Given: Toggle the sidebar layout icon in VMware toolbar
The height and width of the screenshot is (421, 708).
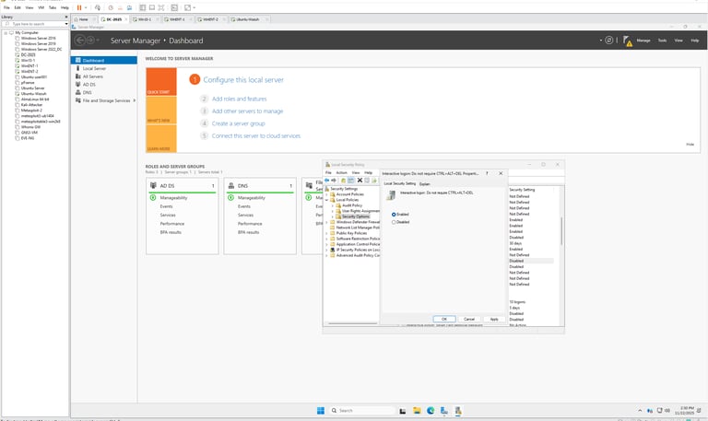Looking at the screenshot, I should pyautogui.click(x=143, y=7).
